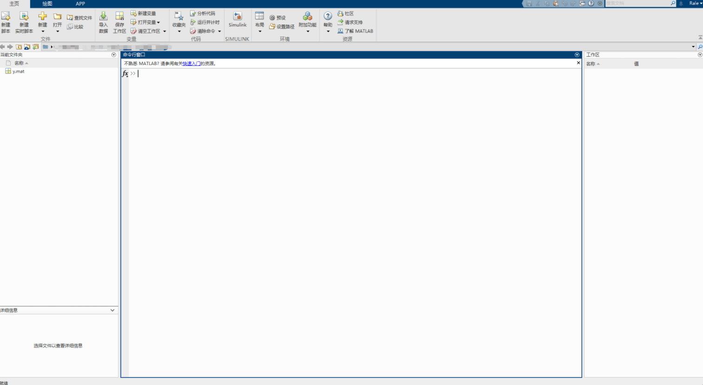Click 查找文件 (Find Files)
The image size is (703, 385).
click(x=79, y=18)
